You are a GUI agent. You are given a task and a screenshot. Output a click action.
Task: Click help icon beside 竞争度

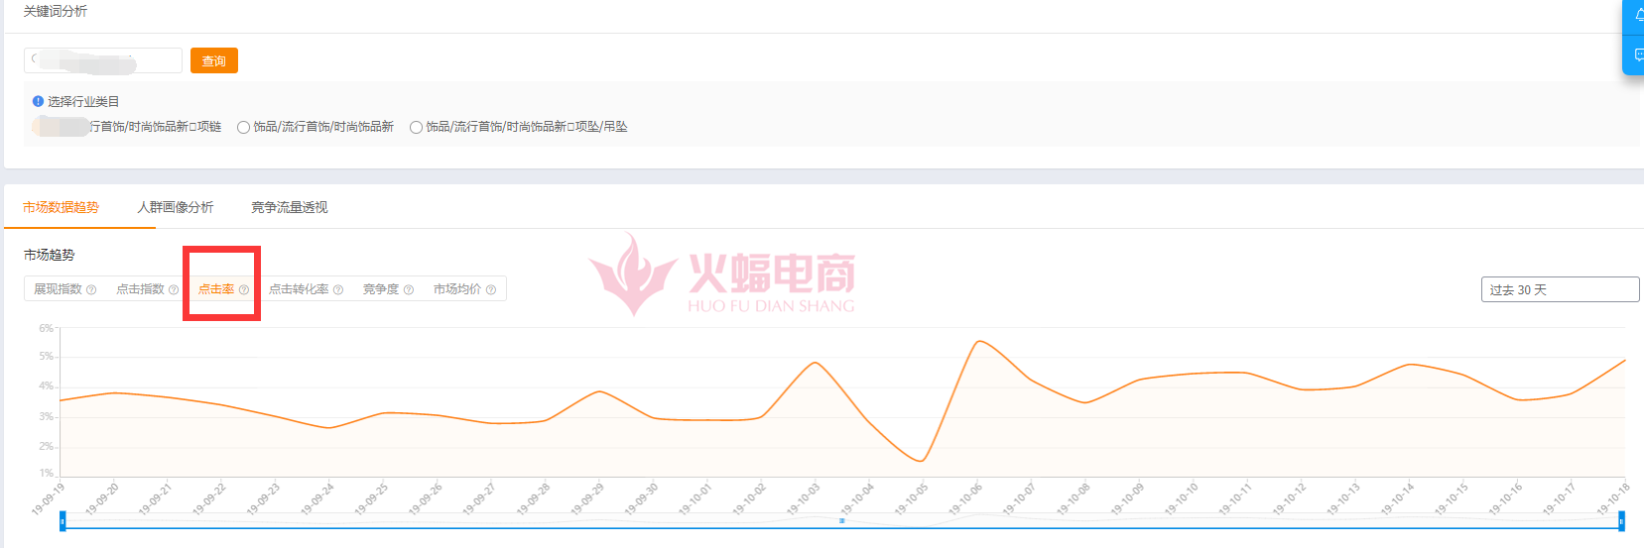[x=409, y=290]
